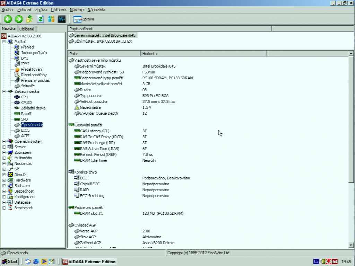The width and height of the screenshot is (355, 266).
Task: Expand the Benchmark tree node
Action: click(x=4, y=208)
